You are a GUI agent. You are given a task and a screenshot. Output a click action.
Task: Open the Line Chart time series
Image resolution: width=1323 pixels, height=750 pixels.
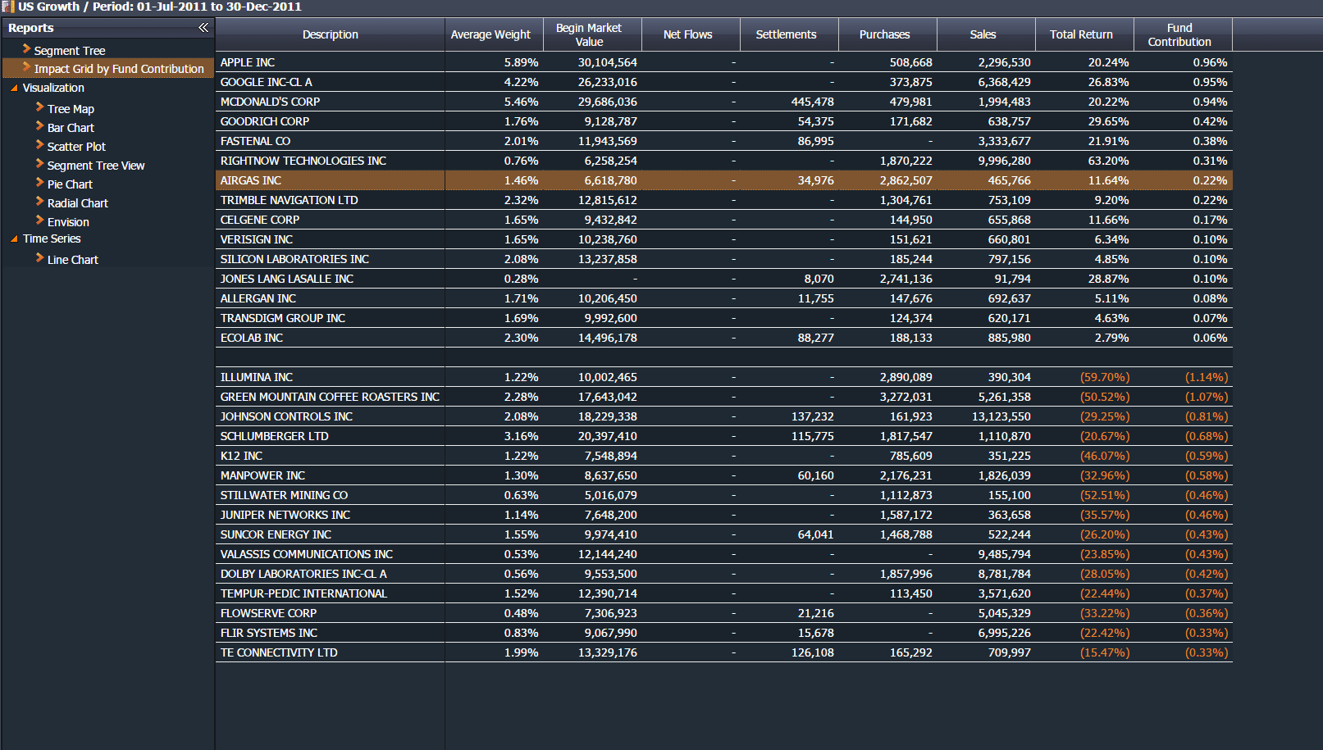tap(73, 260)
